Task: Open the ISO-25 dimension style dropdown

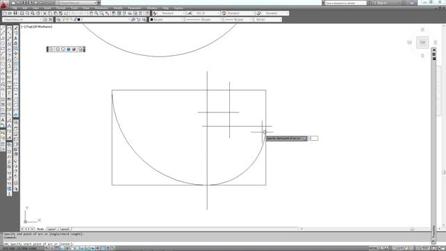Action: click(206, 13)
